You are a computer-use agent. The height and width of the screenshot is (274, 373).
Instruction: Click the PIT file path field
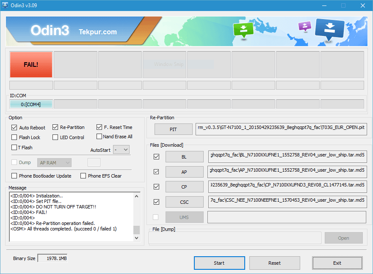[x=281, y=129]
